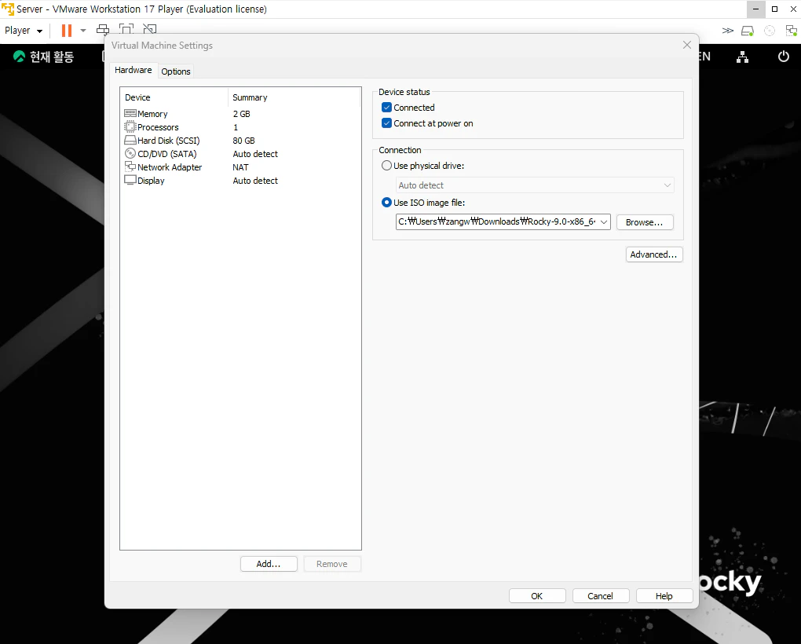The width and height of the screenshot is (801, 644).
Task: Click the 2 GB memory summary value
Action: (x=242, y=114)
